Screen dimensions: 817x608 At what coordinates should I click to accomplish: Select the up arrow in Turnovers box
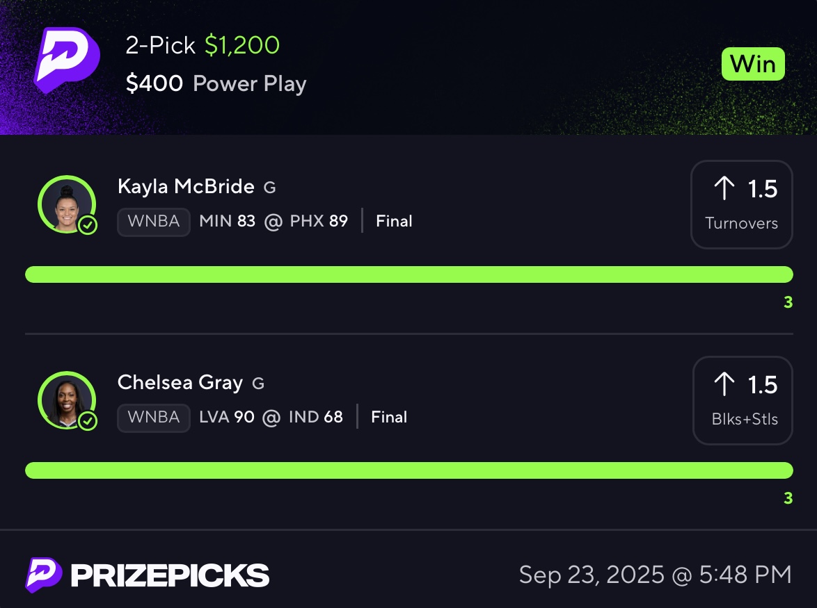724,188
